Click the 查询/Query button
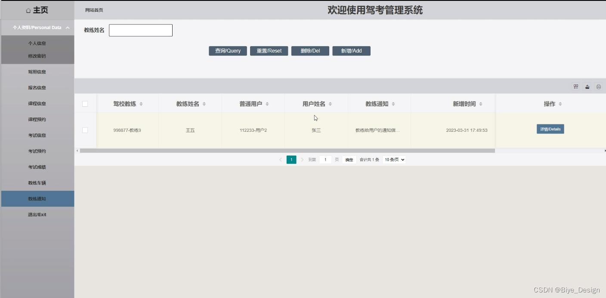This screenshot has width=606, height=298. tap(228, 51)
